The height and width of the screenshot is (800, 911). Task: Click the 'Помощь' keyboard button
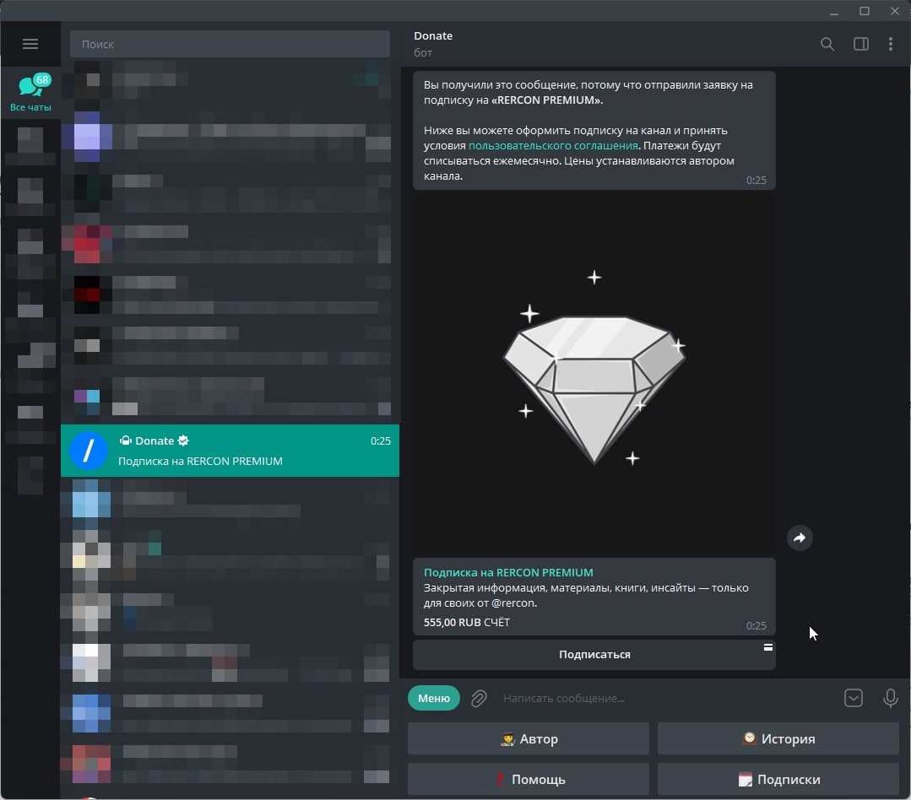pos(529,779)
